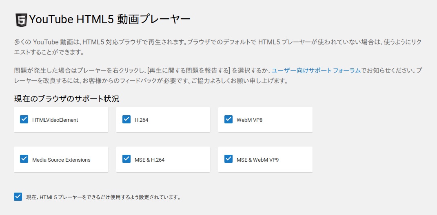Click the 現在のブラウザのサポート状況 heading
Image resolution: width=437 pixels, height=215 pixels.
[x=67, y=99]
